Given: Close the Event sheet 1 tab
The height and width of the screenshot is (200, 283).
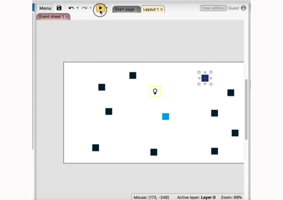Looking at the screenshot, I should (x=67, y=17).
